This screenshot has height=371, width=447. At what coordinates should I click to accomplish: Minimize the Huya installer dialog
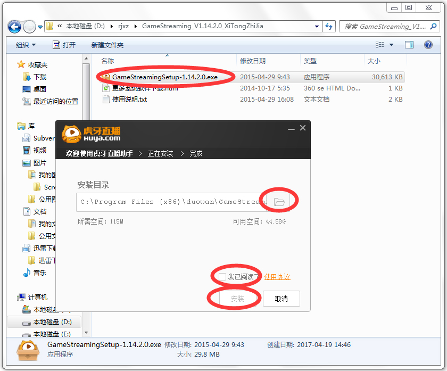point(291,129)
